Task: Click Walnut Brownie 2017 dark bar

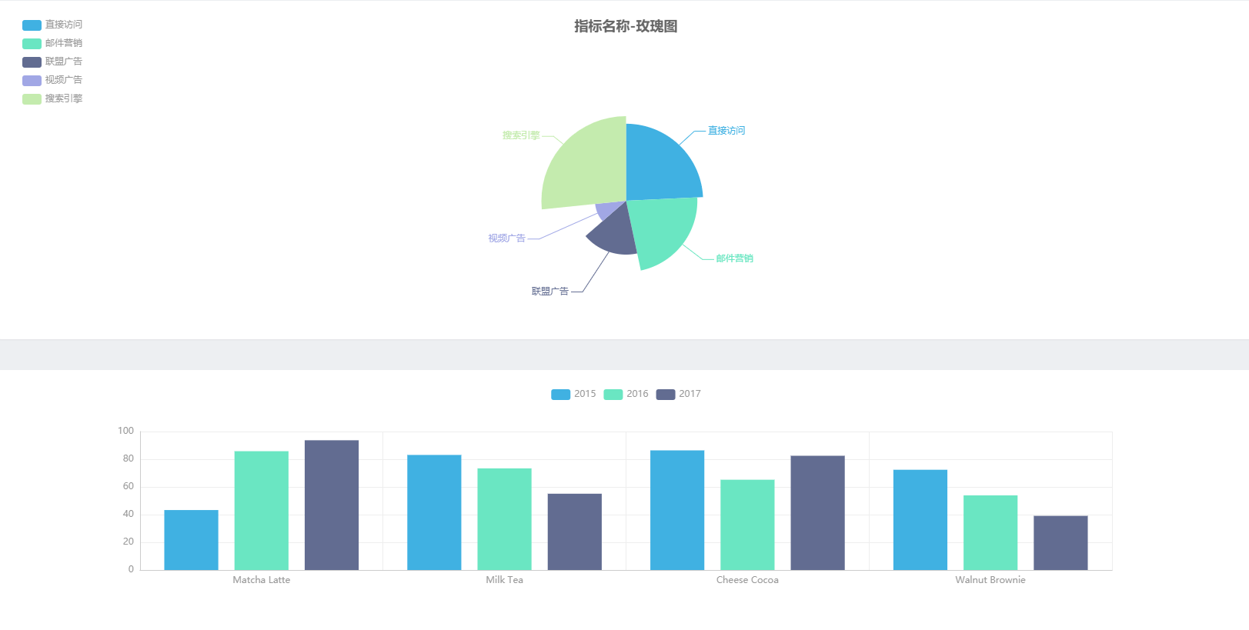Action: 1060,543
